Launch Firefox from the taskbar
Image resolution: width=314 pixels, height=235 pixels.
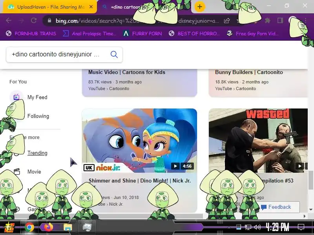(x=49, y=228)
